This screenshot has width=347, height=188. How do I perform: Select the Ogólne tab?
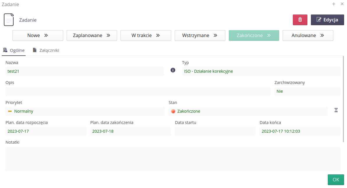pyautogui.click(x=14, y=50)
